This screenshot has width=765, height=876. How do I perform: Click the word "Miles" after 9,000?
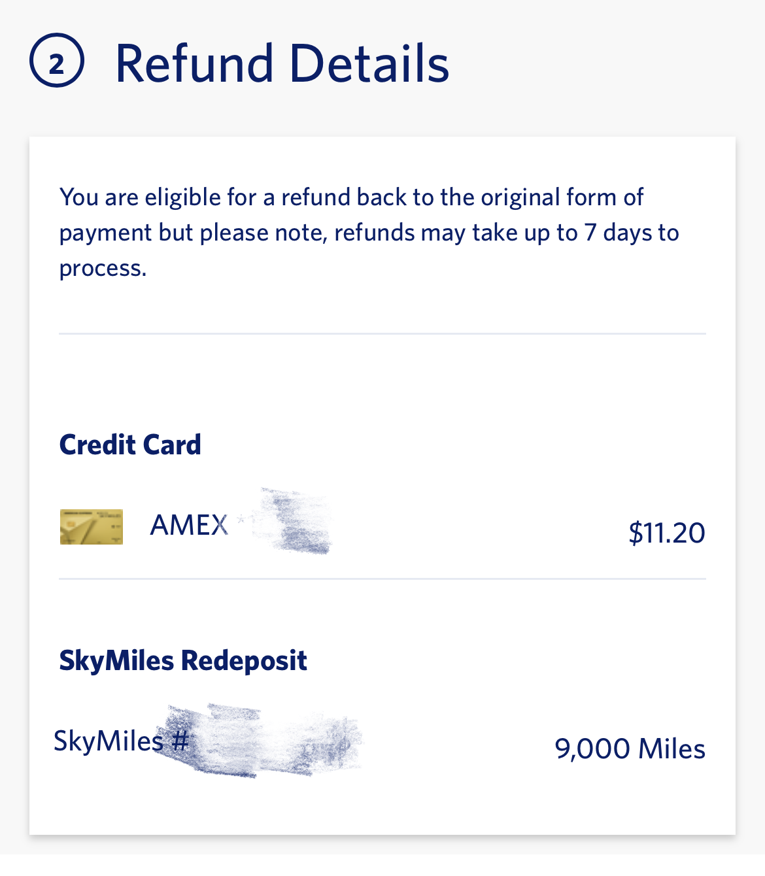coord(671,749)
